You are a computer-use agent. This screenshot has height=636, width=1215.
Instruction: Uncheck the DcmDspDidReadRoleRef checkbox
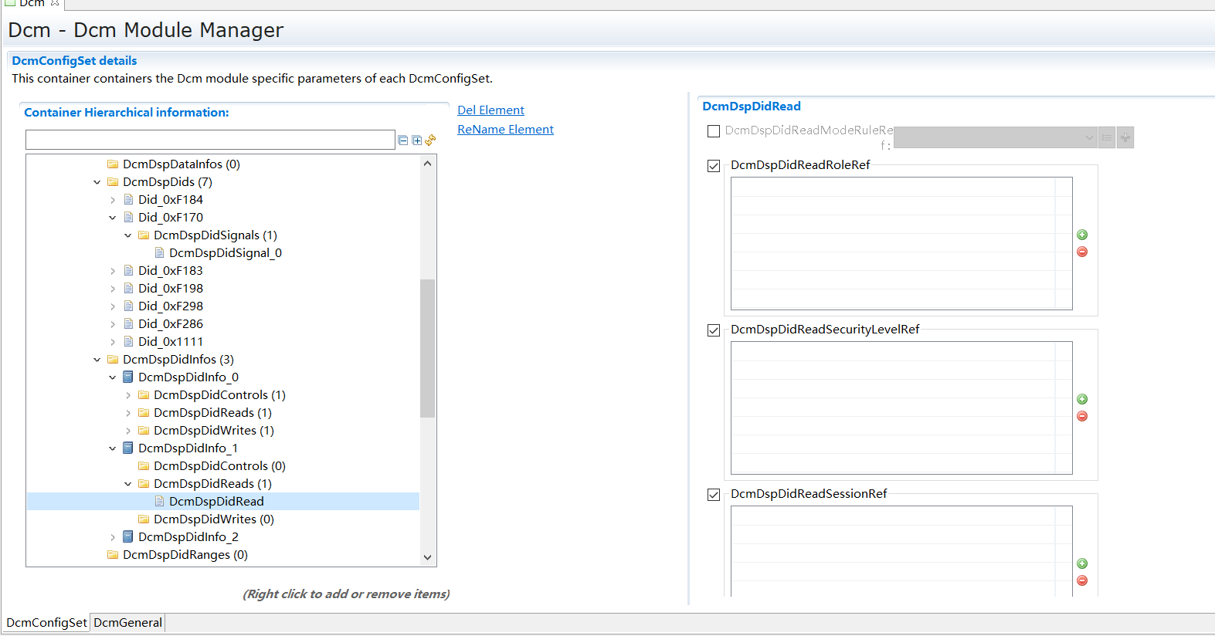point(714,166)
